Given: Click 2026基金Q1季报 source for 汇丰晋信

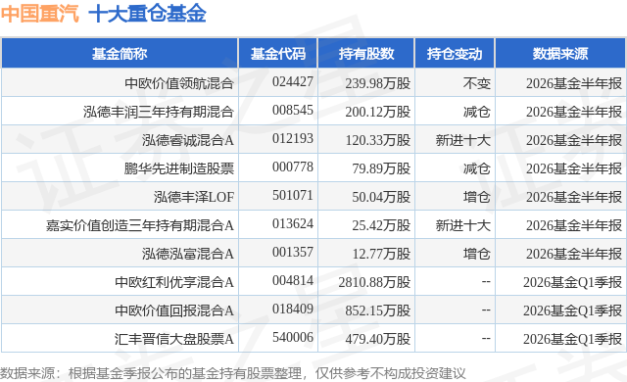Looking at the screenshot, I should [572, 339].
